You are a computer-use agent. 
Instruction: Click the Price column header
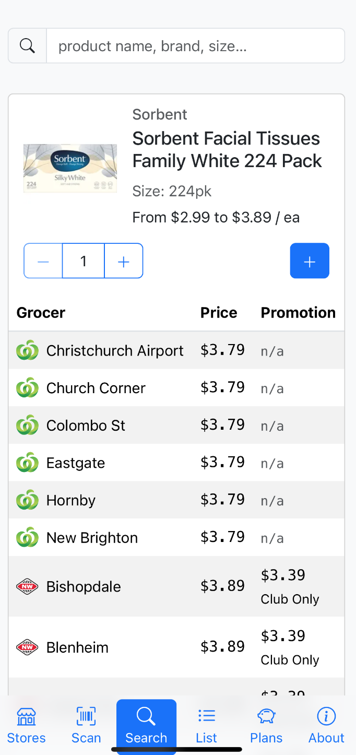click(x=219, y=313)
